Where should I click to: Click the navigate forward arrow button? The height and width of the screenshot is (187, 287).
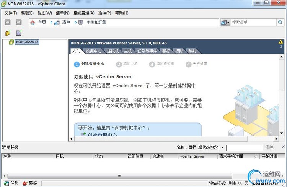coord(18,22)
